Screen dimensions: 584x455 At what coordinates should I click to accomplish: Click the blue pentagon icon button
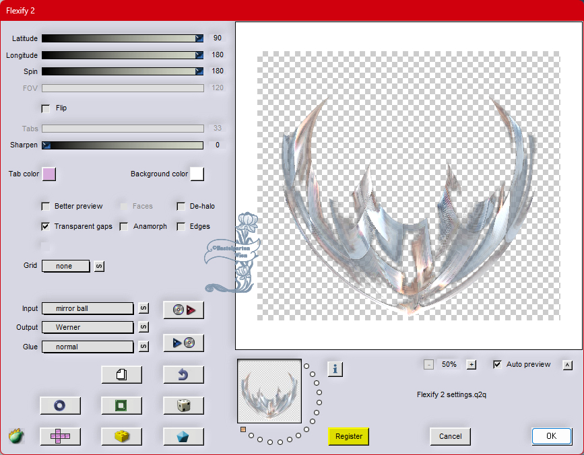click(183, 436)
